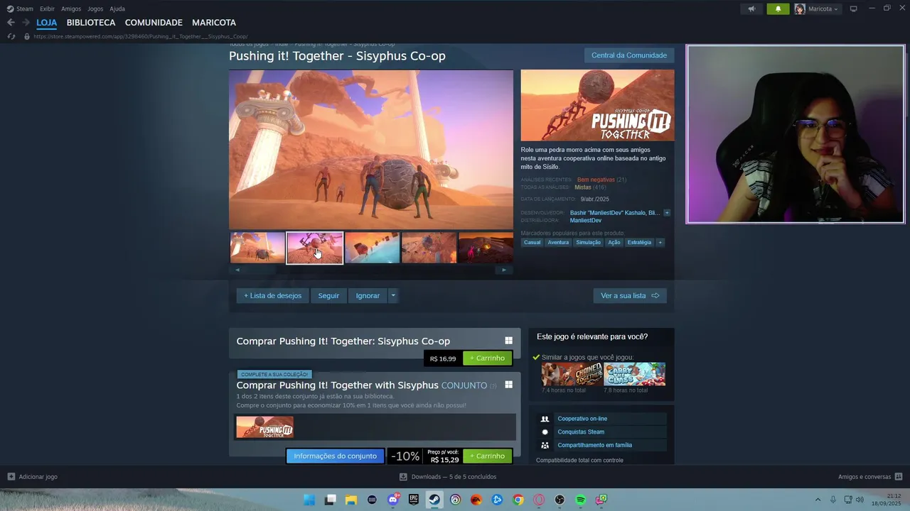Click the Ignorar button
The width and height of the screenshot is (910, 511).
tap(368, 296)
